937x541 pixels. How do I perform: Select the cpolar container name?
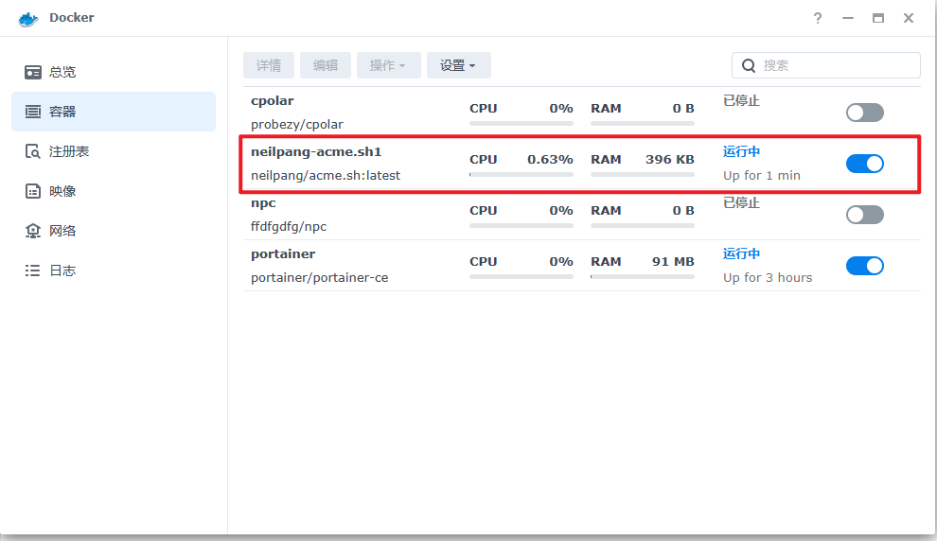click(273, 101)
